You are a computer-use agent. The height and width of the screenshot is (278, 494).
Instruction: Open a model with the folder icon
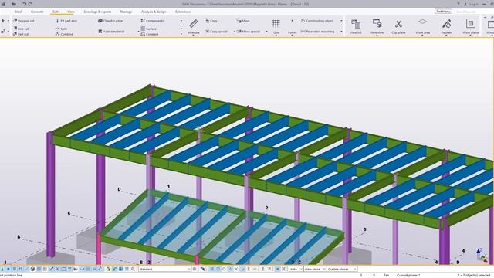tap(14, 4)
